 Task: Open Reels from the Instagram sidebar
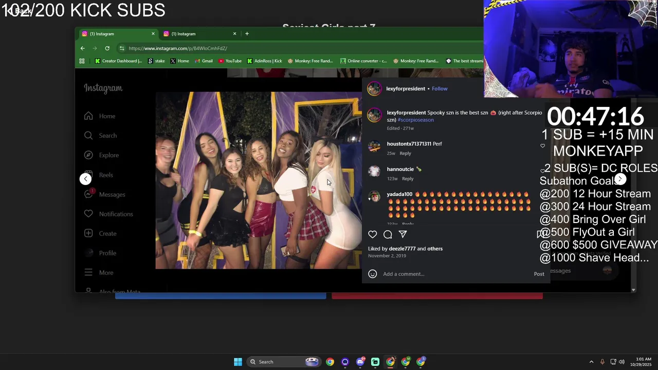pos(99,175)
